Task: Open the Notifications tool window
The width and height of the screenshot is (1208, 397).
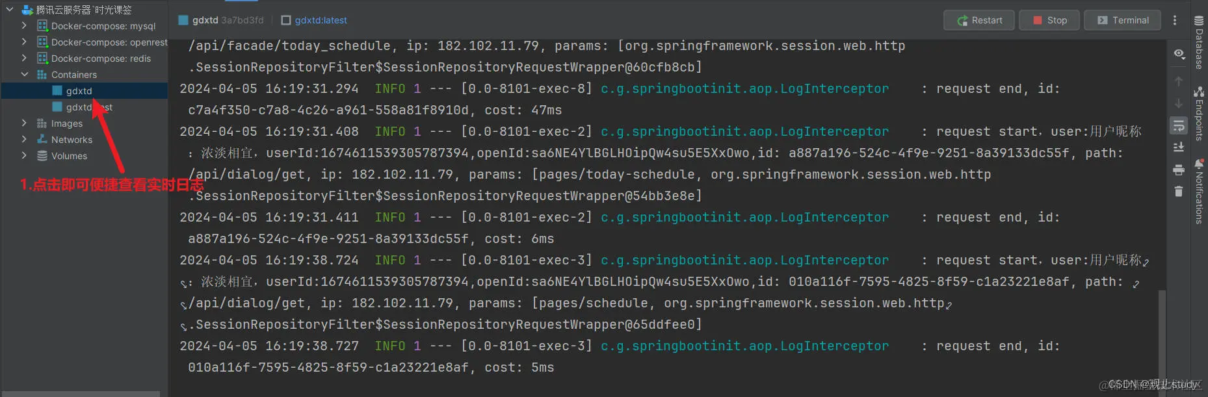Action: coord(1199,192)
